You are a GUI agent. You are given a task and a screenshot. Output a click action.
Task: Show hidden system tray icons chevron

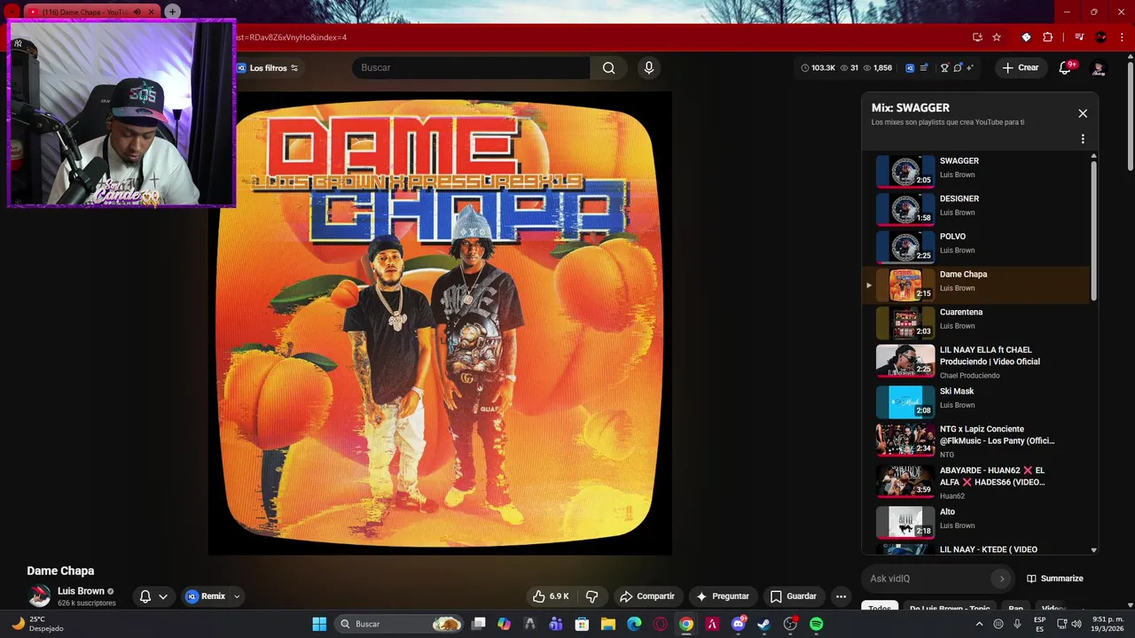979,624
